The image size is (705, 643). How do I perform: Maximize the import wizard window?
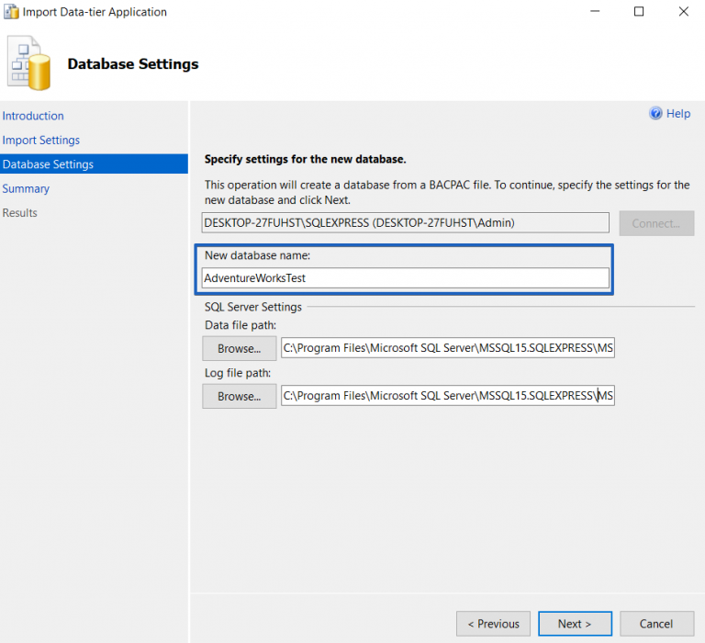(x=639, y=12)
